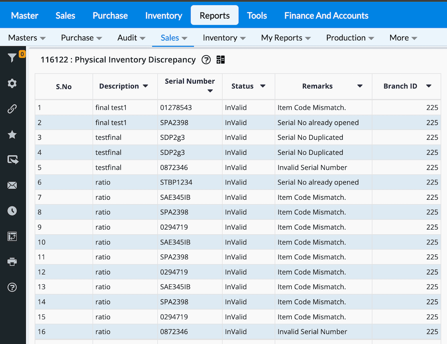
Task: Open the My Reports submenu
Action: (286, 38)
